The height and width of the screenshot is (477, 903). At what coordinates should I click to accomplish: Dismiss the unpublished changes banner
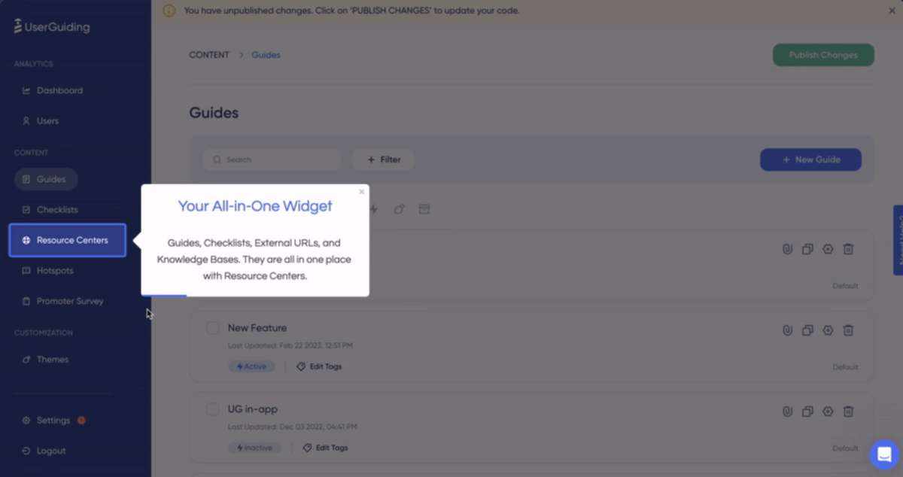click(892, 11)
